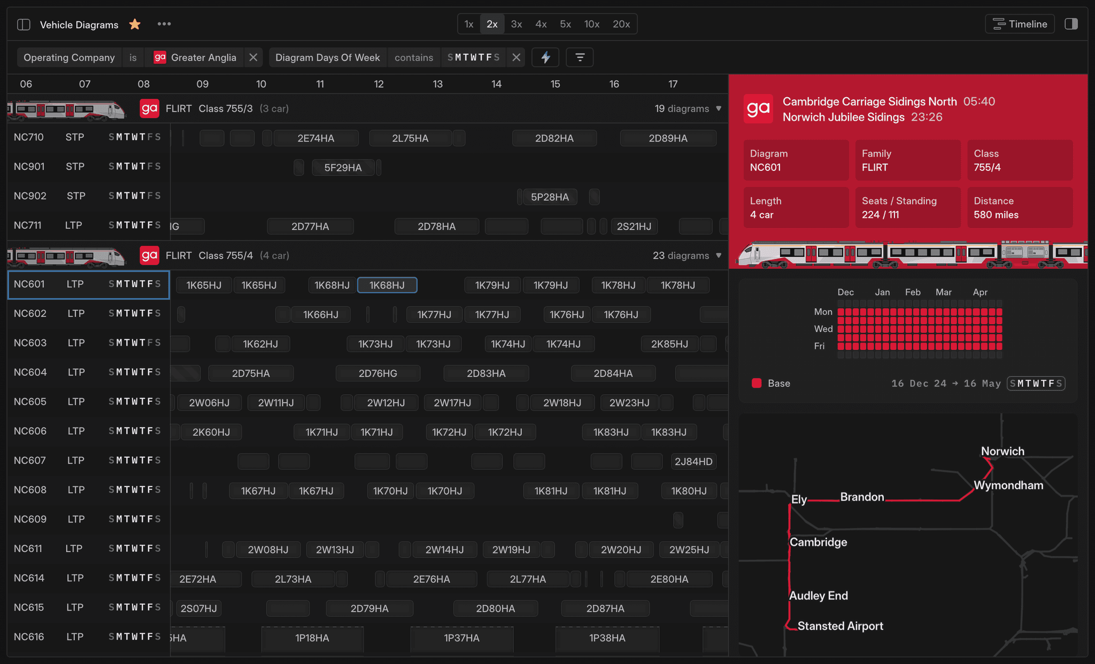Click the favorite star icon
1095x664 pixels.
[135, 25]
